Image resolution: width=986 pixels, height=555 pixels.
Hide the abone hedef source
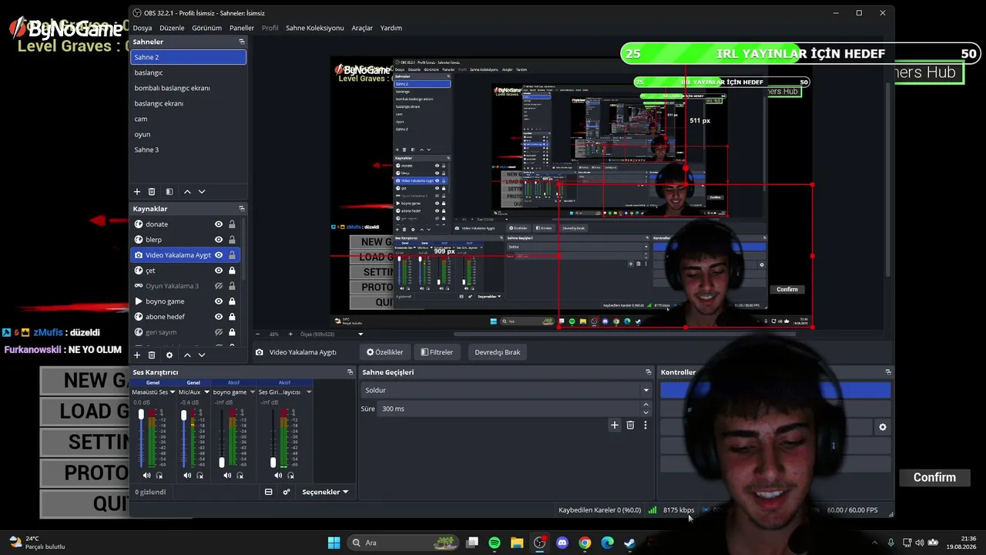point(219,317)
